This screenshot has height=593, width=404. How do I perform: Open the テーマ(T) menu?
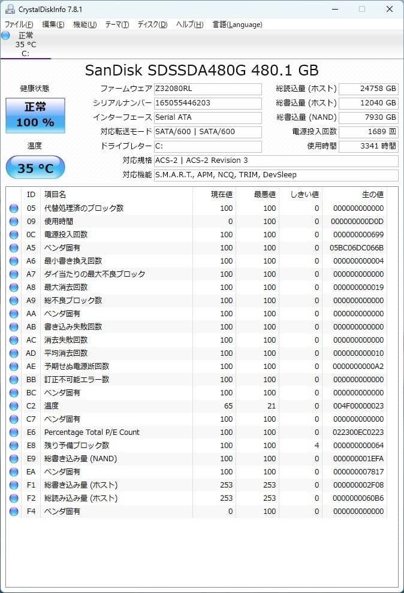click(117, 25)
